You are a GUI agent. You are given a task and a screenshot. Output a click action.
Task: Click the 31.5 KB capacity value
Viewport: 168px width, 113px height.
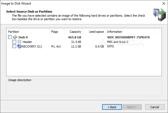coord(76,42)
